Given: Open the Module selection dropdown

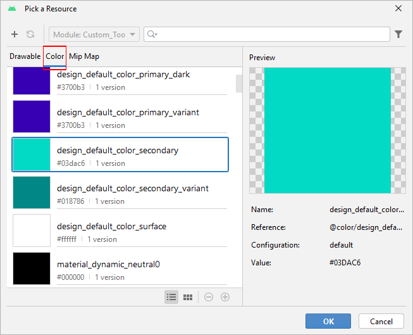Looking at the screenshot, I should tap(94, 34).
